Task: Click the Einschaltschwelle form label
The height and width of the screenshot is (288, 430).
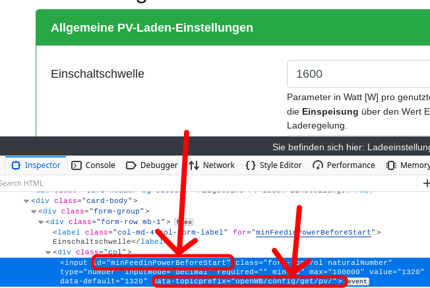Action: tap(98, 74)
